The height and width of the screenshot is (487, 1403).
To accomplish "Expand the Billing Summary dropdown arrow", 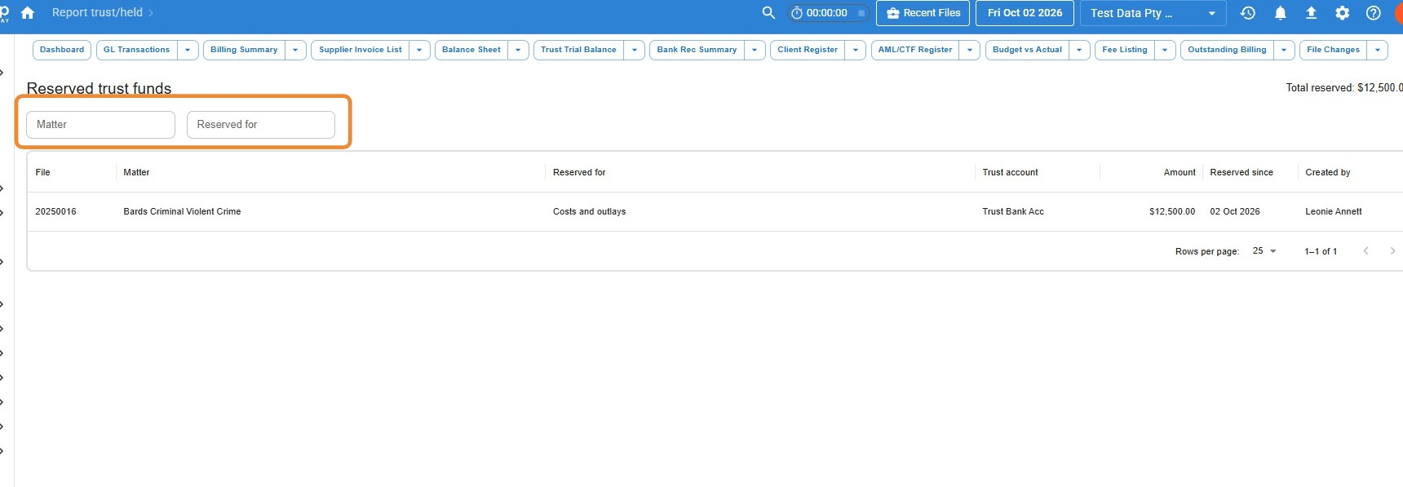I will (295, 50).
